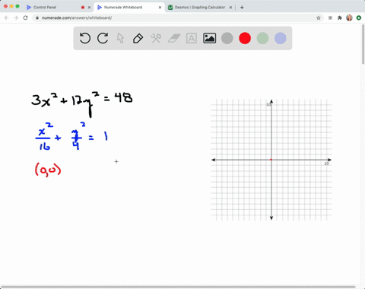Pick the light green pen color

(262, 38)
